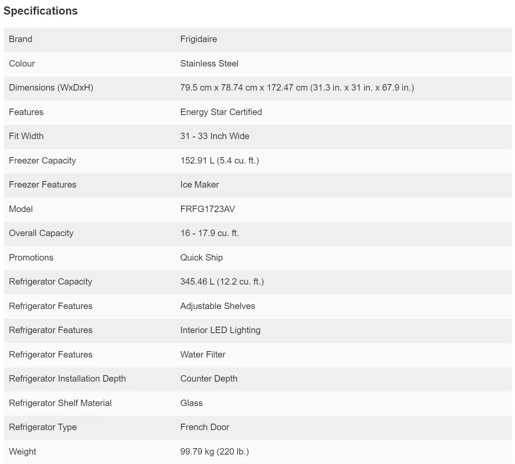Screen dimensions: 515x464
Task: Click the Energy Star Certified feature
Action: 221,112
